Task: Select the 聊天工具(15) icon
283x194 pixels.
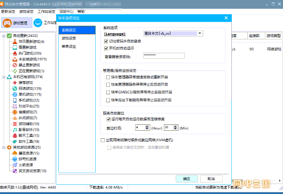Action: point(15,136)
